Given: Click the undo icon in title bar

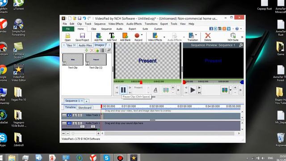Looking at the screenshot, I should coord(84,18).
